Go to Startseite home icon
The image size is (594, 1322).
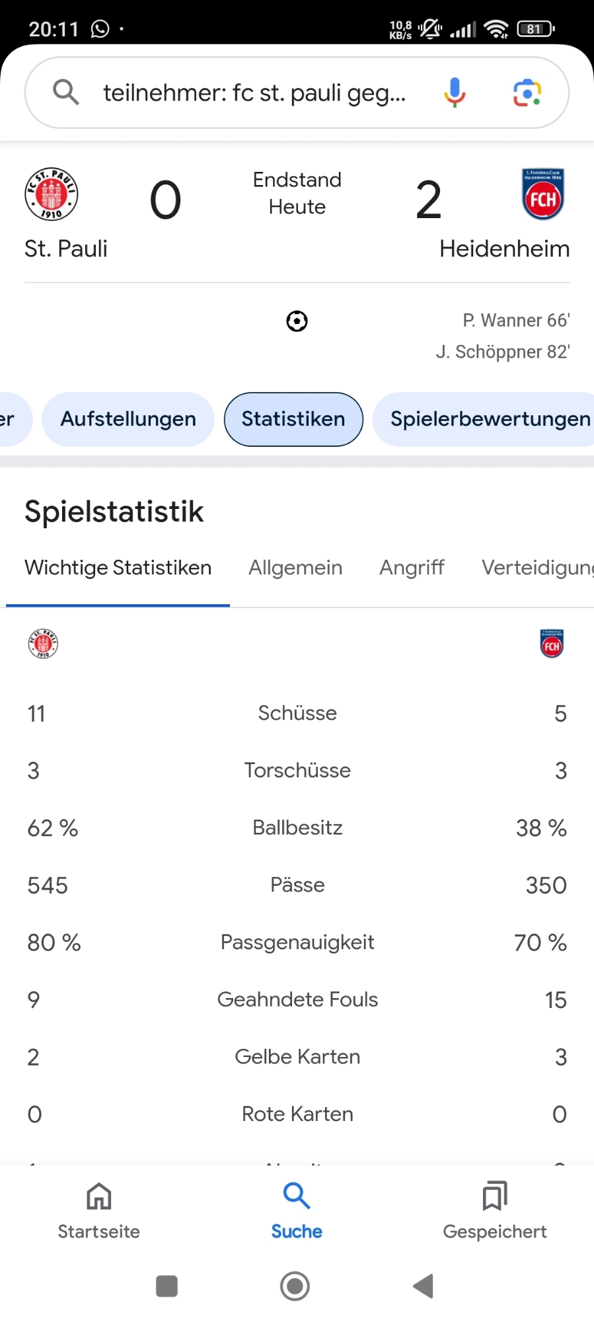(x=98, y=1210)
